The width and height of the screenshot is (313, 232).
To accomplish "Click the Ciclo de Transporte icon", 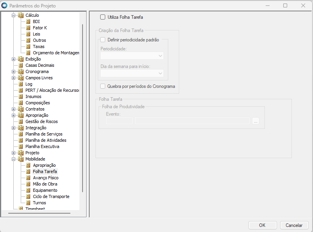I will tap(28, 196).
